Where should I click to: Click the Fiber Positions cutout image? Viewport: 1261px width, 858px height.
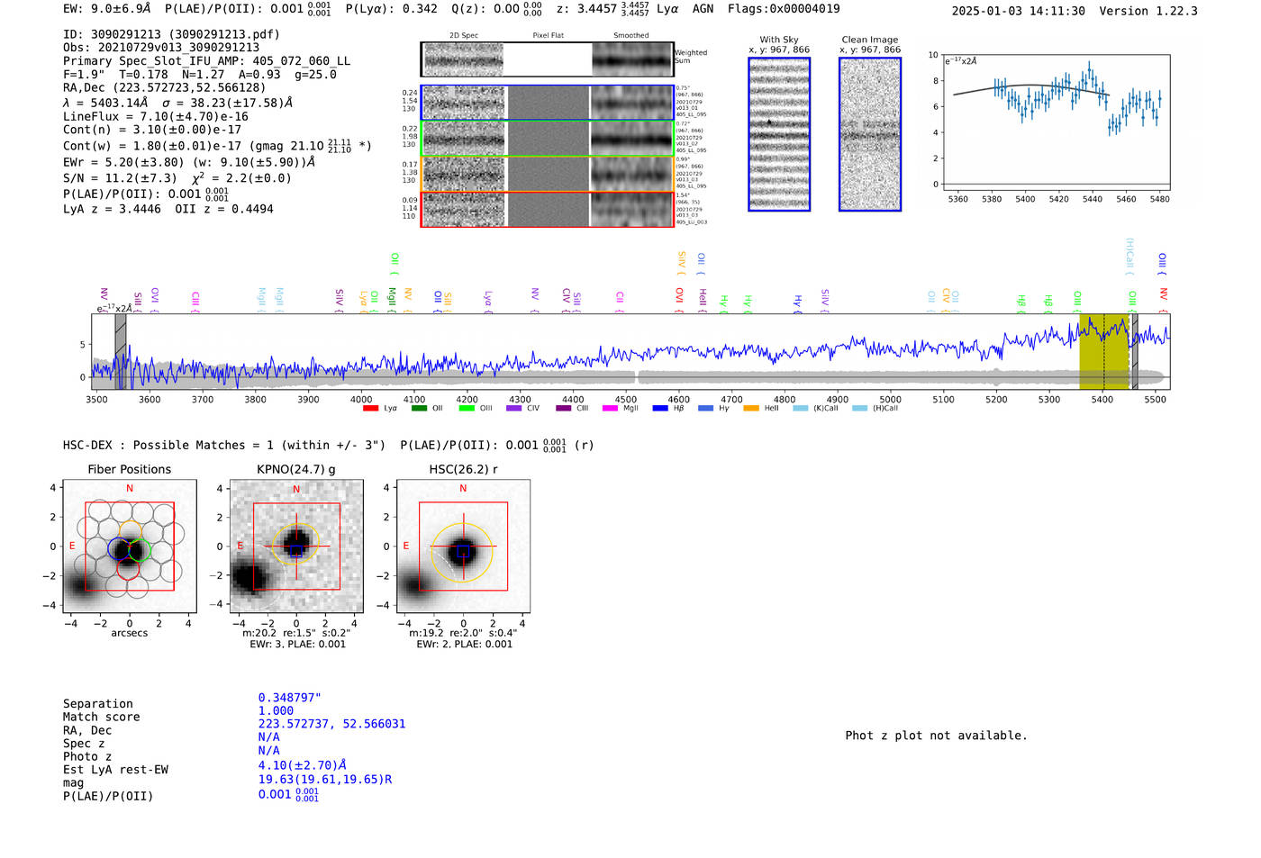tap(130, 546)
